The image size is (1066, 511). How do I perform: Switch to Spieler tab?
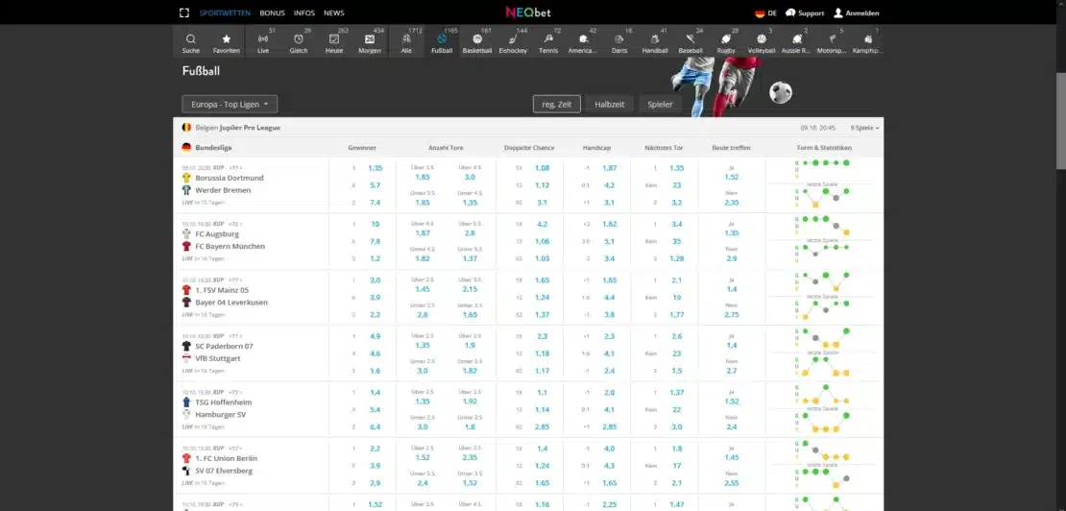pos(660,104)
